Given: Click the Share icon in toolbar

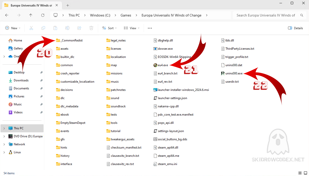Looking at the screenshot, I should click(79, 28).
